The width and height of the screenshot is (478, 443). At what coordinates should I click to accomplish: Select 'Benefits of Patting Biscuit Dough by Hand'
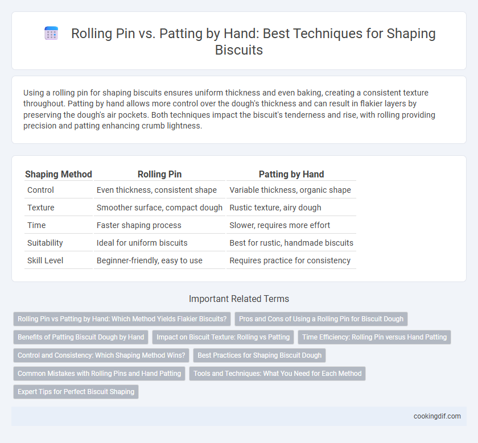(x=81, y=337)
